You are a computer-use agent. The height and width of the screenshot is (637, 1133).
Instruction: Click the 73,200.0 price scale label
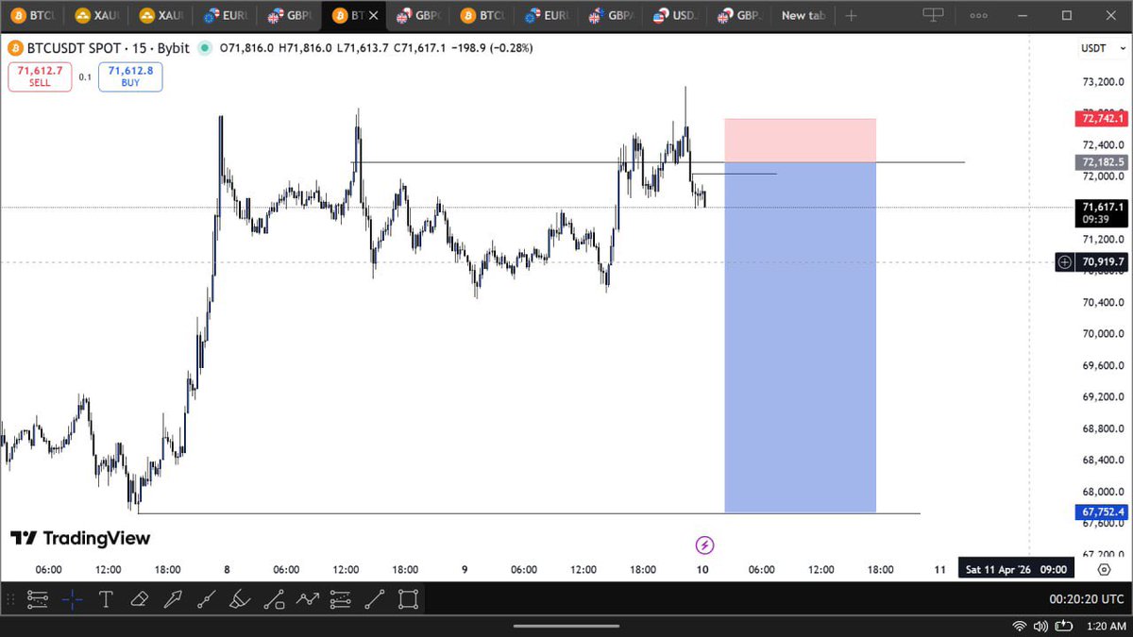[x=1101, y=82]
